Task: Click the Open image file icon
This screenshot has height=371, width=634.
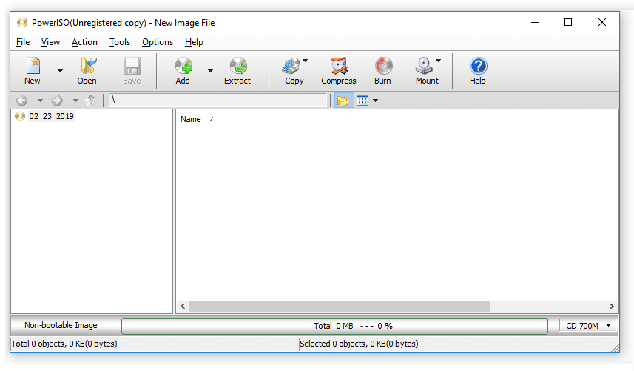Action: pos(88,66)
